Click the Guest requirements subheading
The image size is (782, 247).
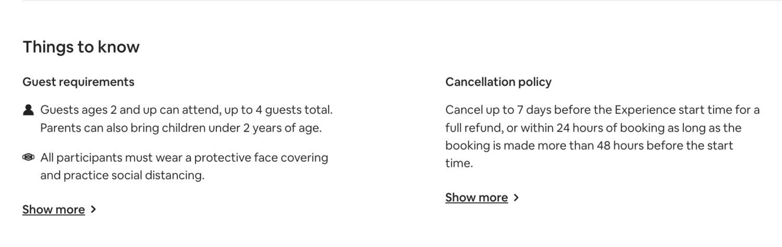point(78,82)
